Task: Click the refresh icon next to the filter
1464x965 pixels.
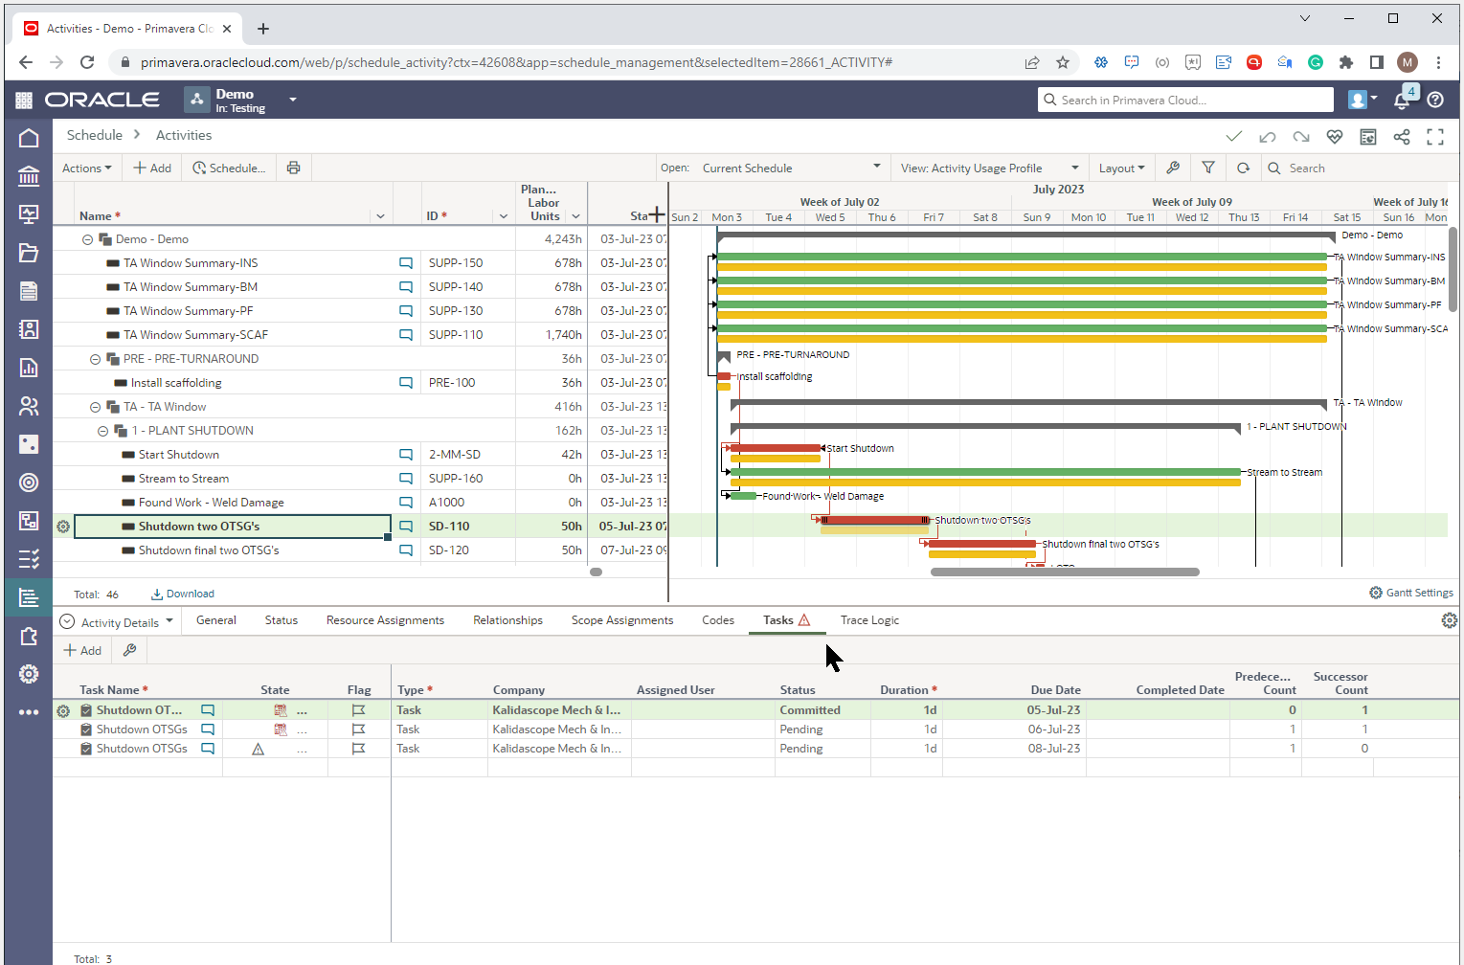Action: tap(1243, 168)
